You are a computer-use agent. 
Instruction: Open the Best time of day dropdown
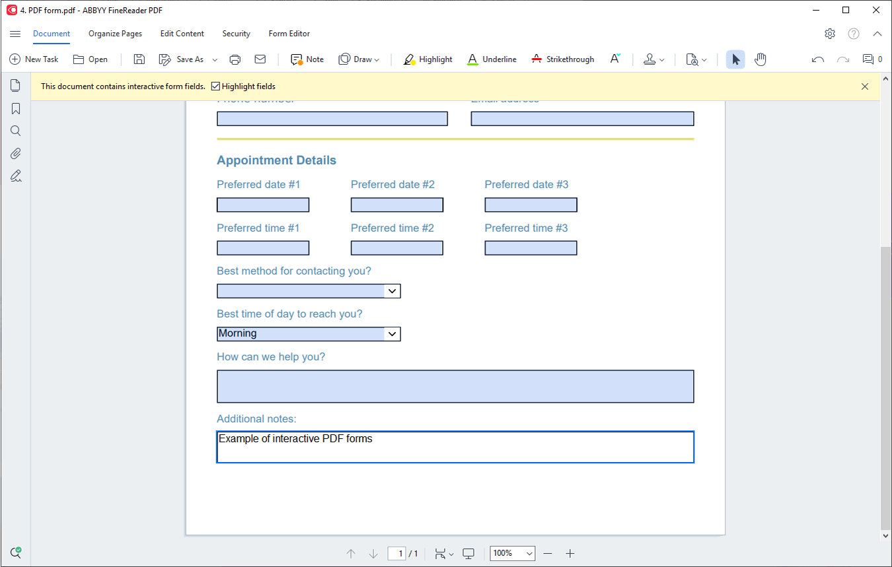click(x=392, y=333)
